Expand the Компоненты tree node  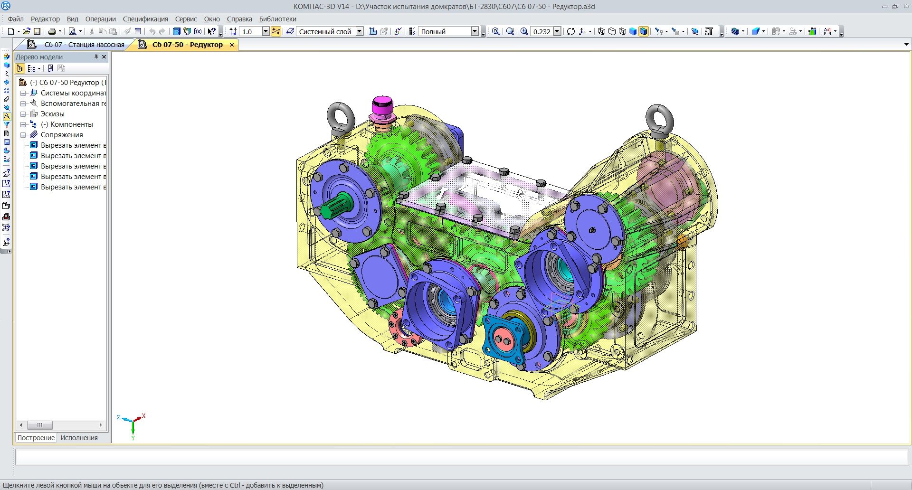(x=23, y=124)
